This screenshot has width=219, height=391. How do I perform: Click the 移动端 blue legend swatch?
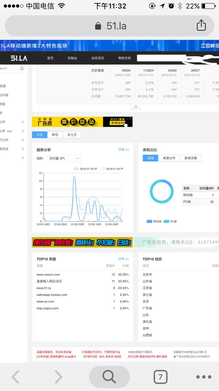150,221
